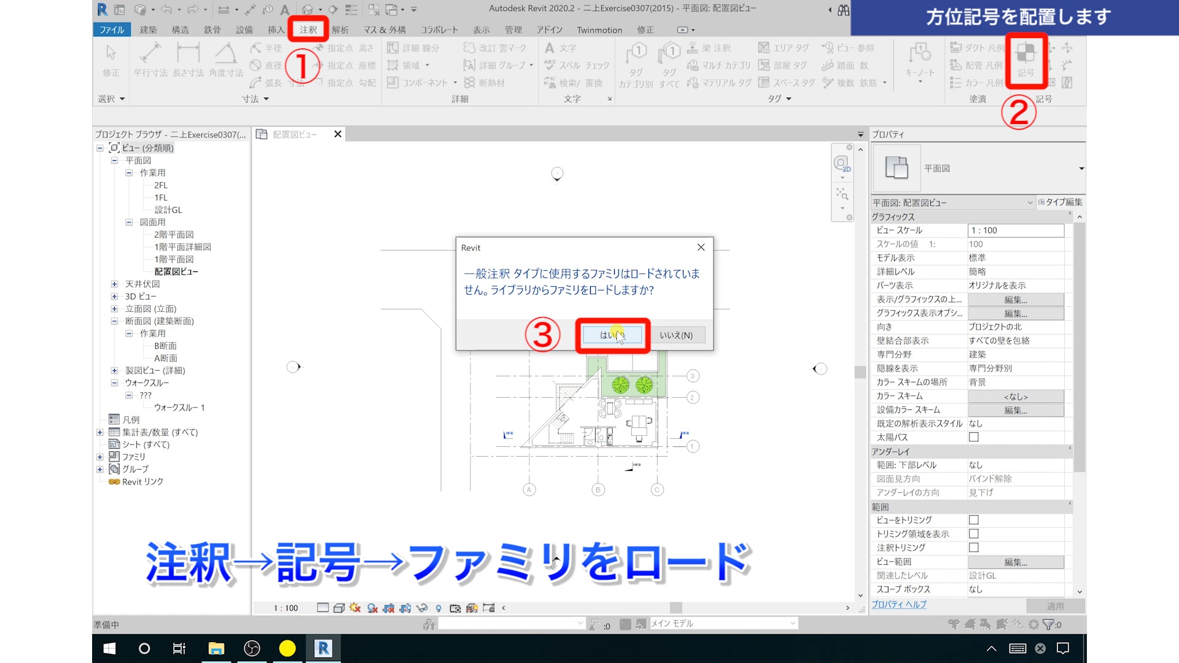This screenshot has height=663, width=1179.
Task: Open the 建築 ribbon tab
Action: 148,29
